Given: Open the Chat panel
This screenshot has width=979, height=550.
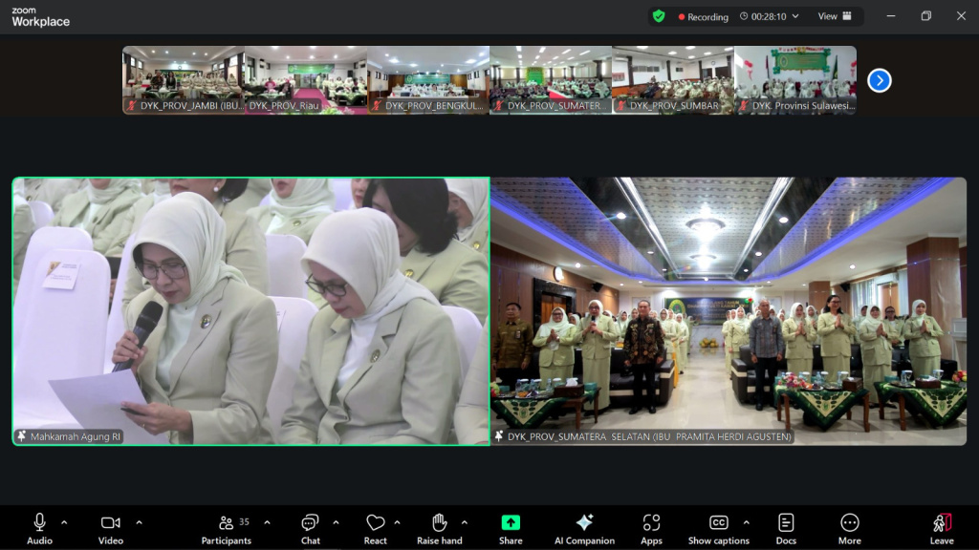Looking at the screenshot, I should [x=310, y=528].
